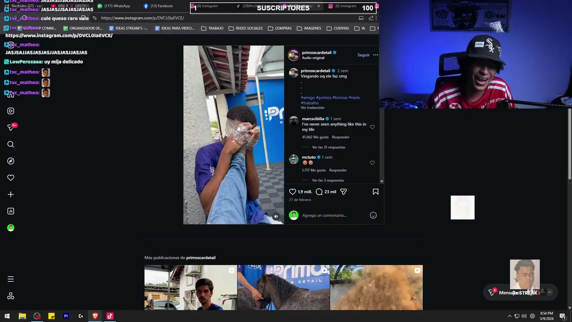The image size is (572, 322).
Task: Click the browser share icon in address bar
Action: point(371,18)
